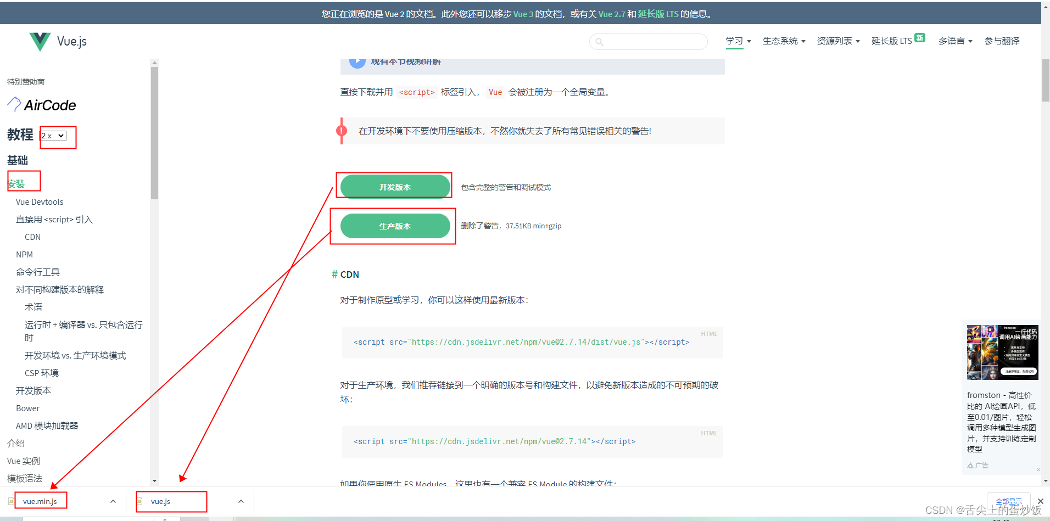The height and width of the screenshot is (521, 1050).
Task: Expand the 多语言 menu
Action: point(955,41)
